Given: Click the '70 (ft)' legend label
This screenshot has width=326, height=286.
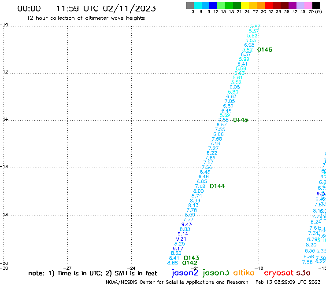Looking at the screenshot, I should click(x=315, y=12).
